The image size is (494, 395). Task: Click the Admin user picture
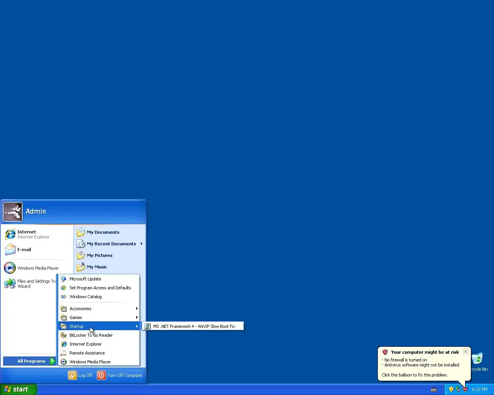(13, 211)
